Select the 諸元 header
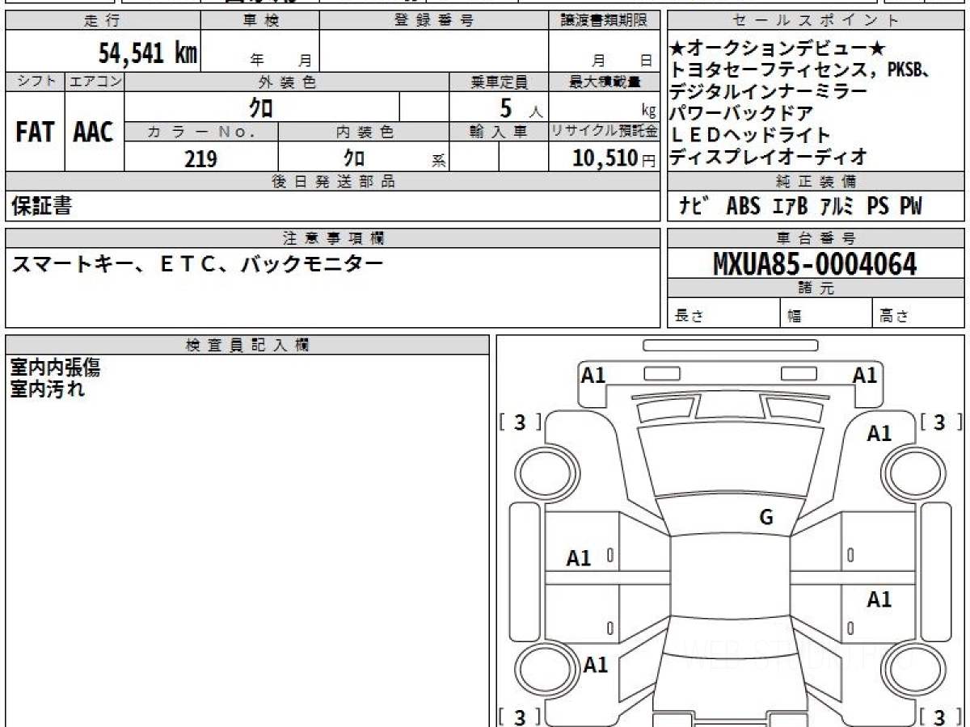The width and height of the screenshot is (970, 727). point(816,288)
